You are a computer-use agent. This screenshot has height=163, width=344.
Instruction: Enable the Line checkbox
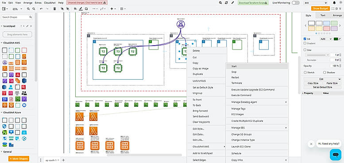click(x=305, y=50)
